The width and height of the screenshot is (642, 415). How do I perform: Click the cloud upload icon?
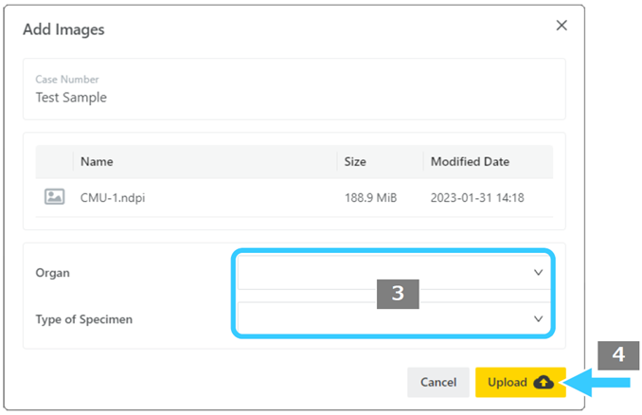tap(544, 382)
